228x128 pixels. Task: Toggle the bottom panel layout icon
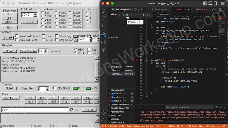tap(210, 3)
